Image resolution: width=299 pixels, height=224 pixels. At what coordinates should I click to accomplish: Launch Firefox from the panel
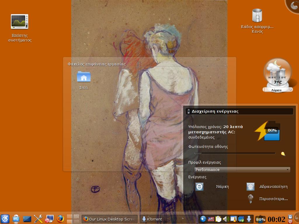[60, 219]
